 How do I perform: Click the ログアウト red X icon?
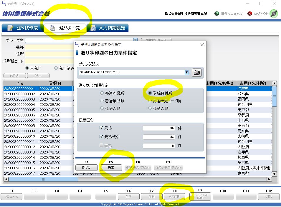coord(250,14)
